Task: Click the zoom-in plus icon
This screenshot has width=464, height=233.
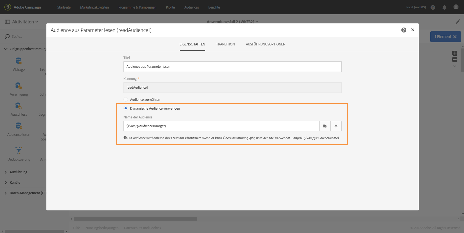Action: pyautogui.click(x=455, y=53)
